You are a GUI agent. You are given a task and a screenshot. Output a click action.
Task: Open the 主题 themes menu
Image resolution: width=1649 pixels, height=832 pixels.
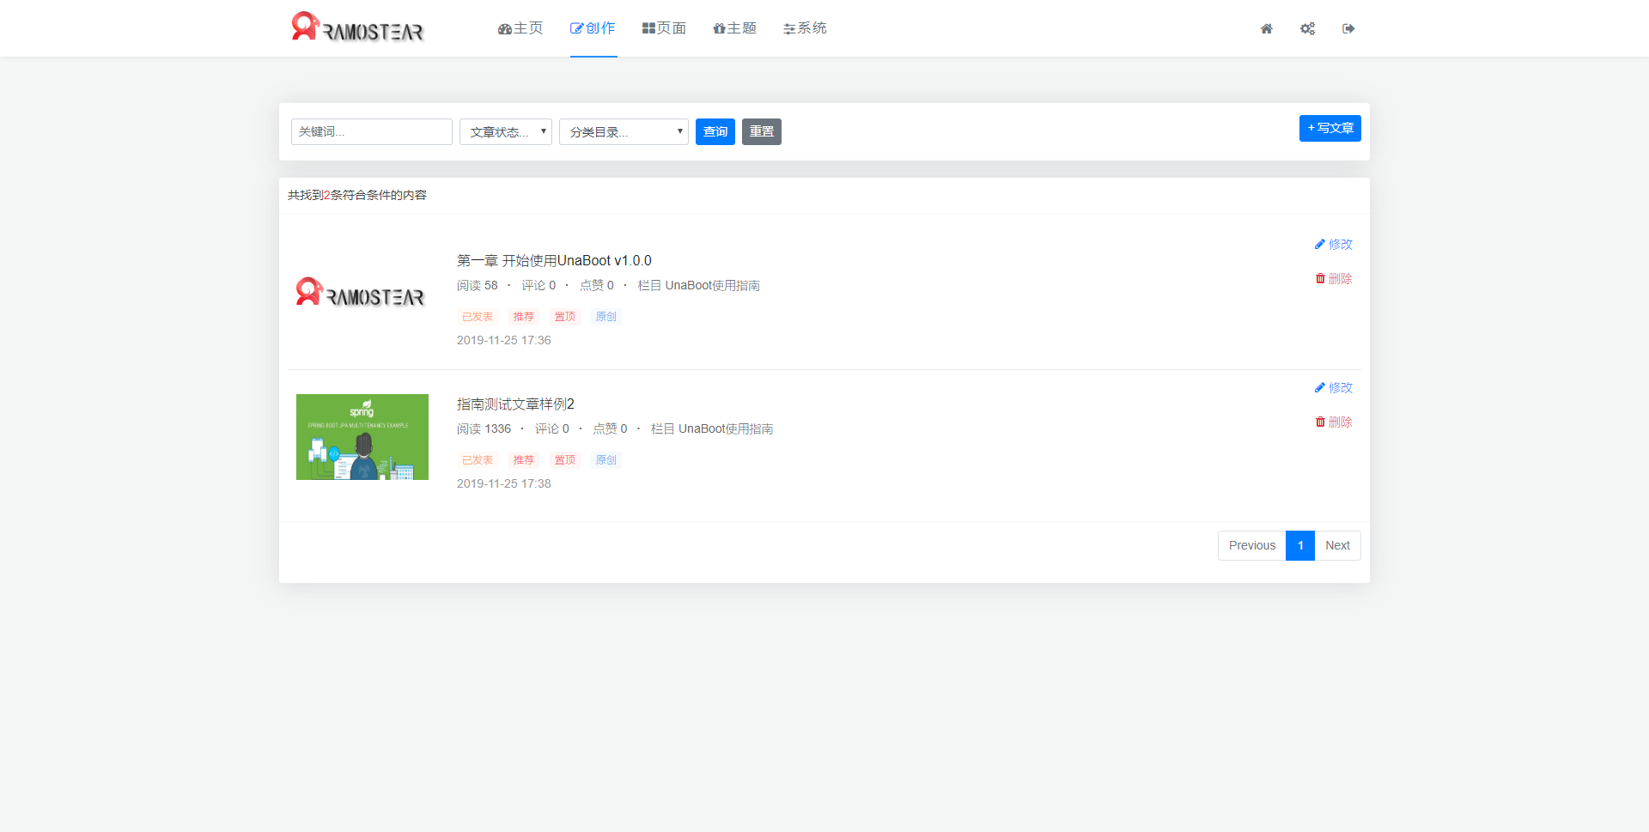tap(735, 28)
